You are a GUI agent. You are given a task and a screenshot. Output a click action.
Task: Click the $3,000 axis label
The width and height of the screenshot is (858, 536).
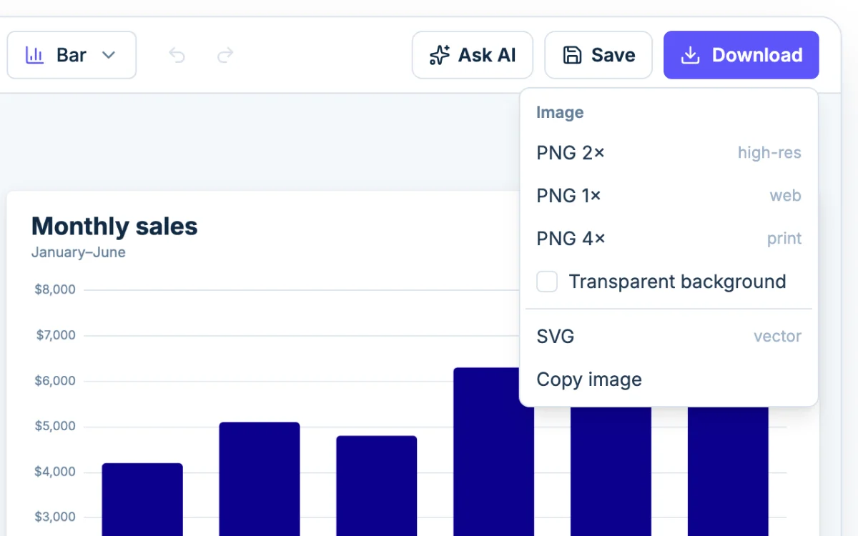click(55, 517)
